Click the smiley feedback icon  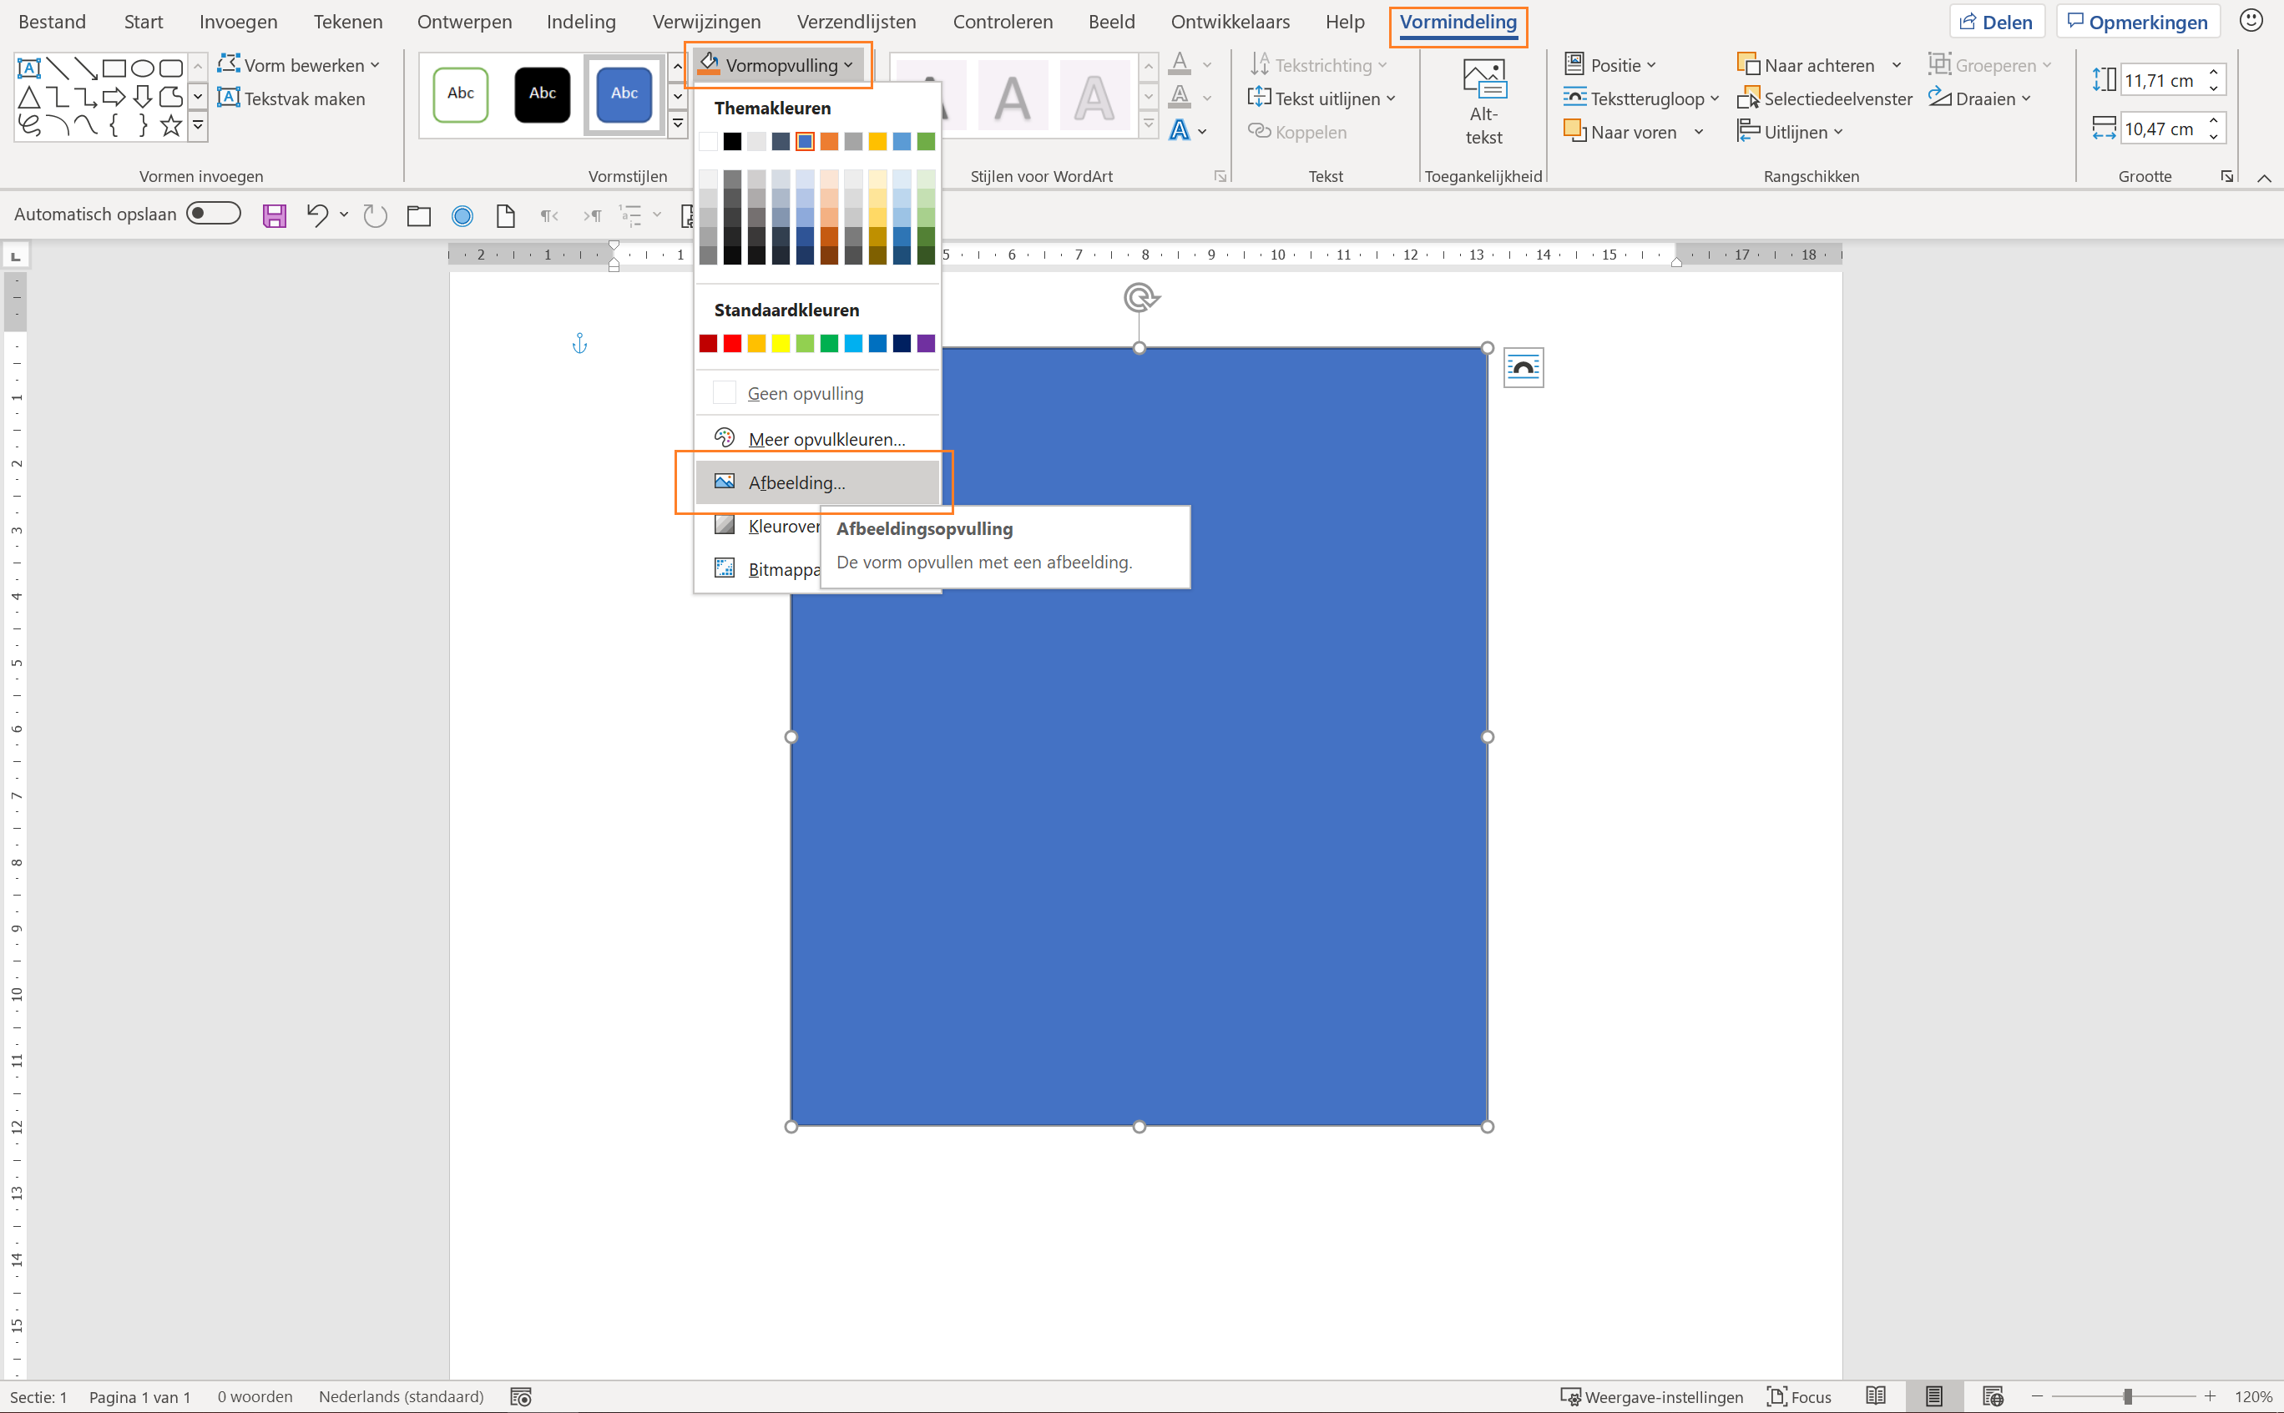click(2251, 21)
